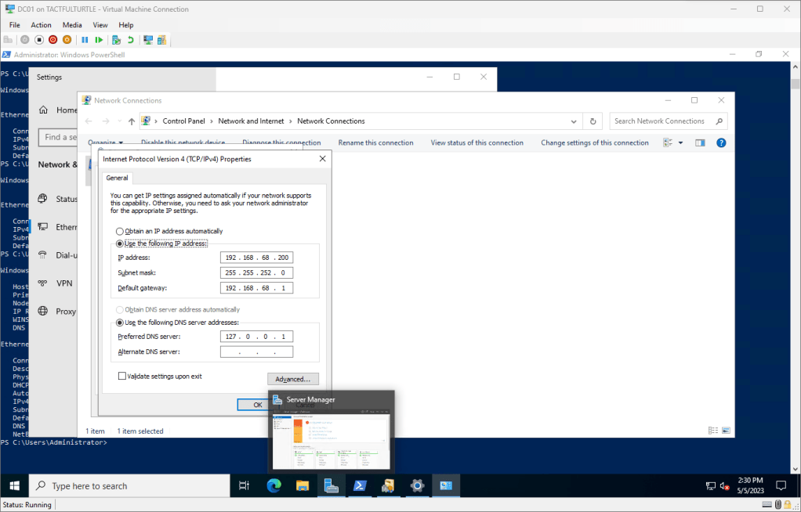Enable Validate settings upon exit checkbox
The height and width of the screenshot is (512, 801).
coord(121,377)
